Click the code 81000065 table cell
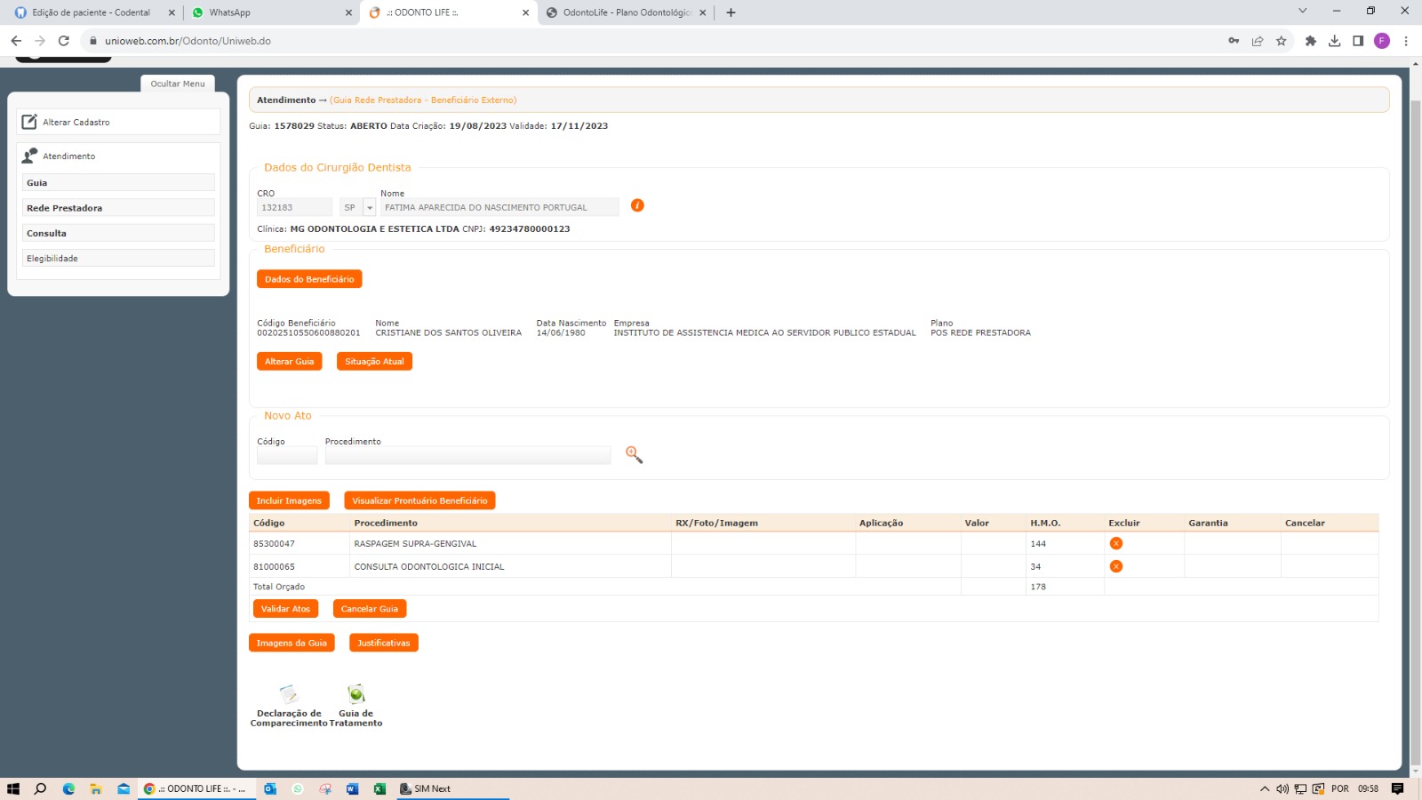 click(300, 566)
